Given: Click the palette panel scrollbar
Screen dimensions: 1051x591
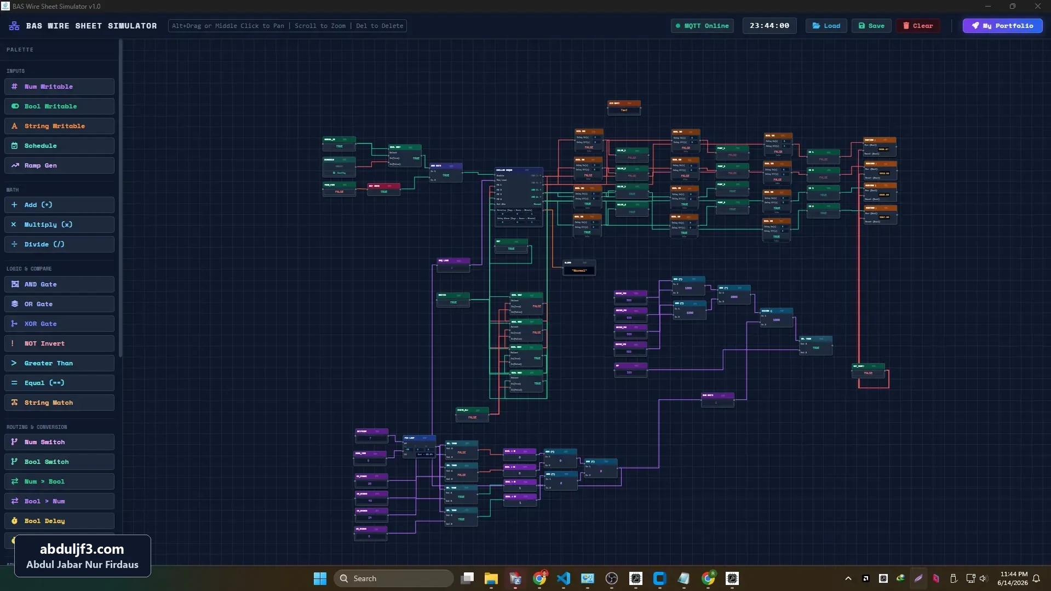Looking at the screenshot, I should 120,197.
